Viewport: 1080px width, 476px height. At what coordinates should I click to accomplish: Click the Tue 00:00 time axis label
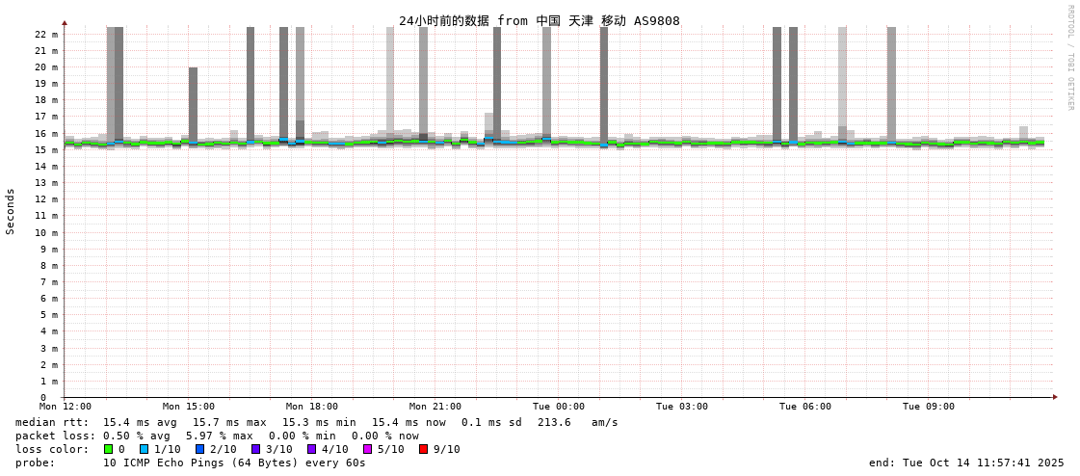(558, 407)
